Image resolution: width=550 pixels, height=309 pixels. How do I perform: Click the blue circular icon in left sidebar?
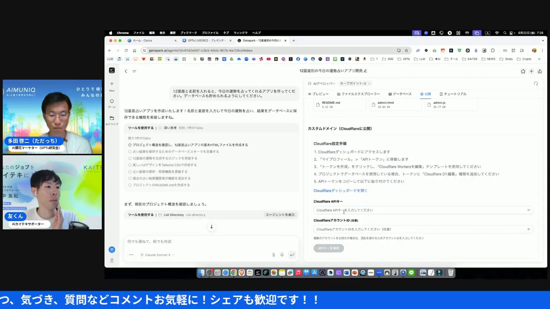point(112,250)
